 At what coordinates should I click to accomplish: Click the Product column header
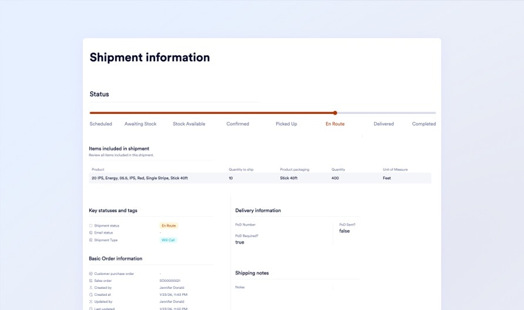98,169
